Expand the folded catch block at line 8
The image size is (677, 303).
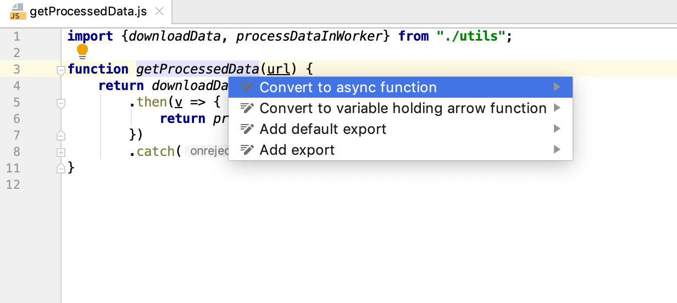point(61,152)
